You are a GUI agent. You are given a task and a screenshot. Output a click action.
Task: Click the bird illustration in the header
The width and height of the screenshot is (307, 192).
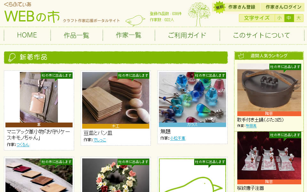(x=135, y=21)
